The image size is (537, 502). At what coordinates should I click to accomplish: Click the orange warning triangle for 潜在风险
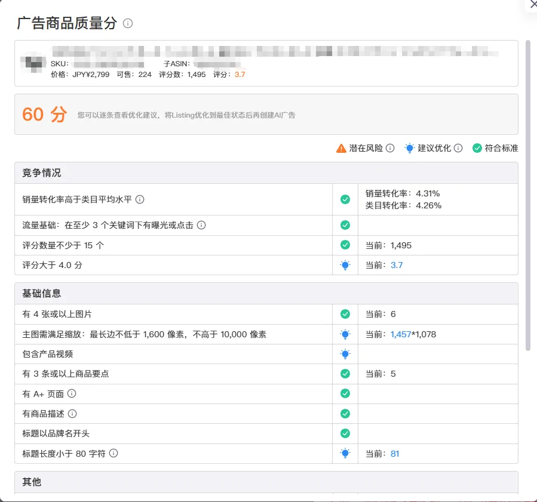tap(341, 148)
